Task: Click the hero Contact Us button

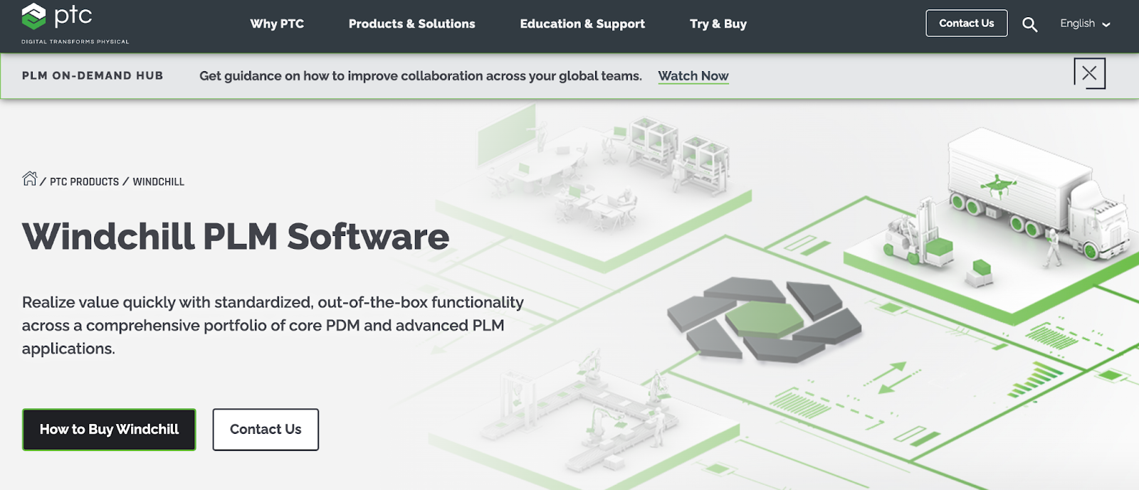Action: (x=266, y=430)
